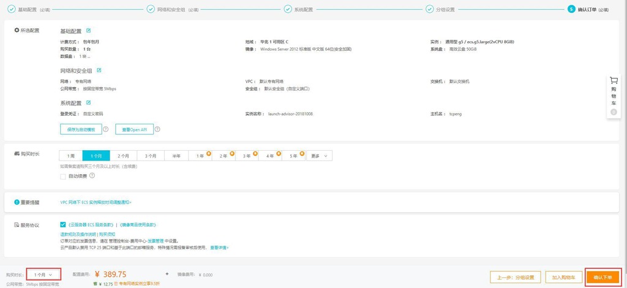
Task: Click edit icon next to 基础配置
Action: tap(89, 30)
